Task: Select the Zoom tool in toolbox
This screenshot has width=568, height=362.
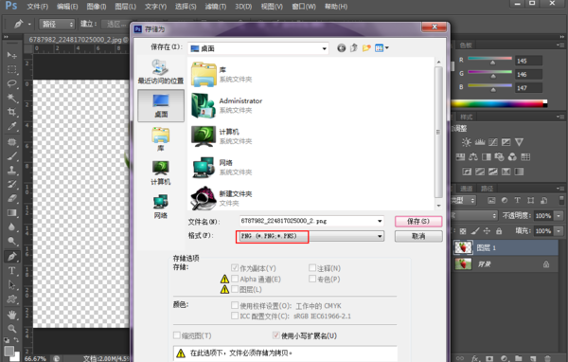Action: (x=12, y=329)
